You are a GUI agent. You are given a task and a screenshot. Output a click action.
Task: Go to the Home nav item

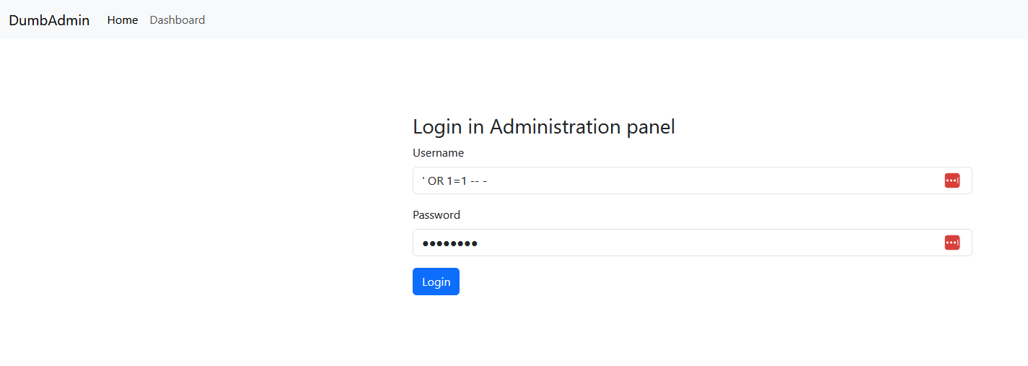point(123,20)
